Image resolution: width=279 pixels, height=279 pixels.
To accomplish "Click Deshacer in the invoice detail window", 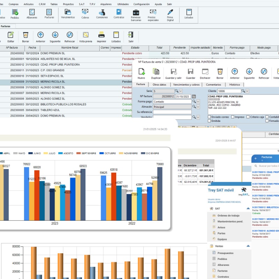I will [205, 74].
